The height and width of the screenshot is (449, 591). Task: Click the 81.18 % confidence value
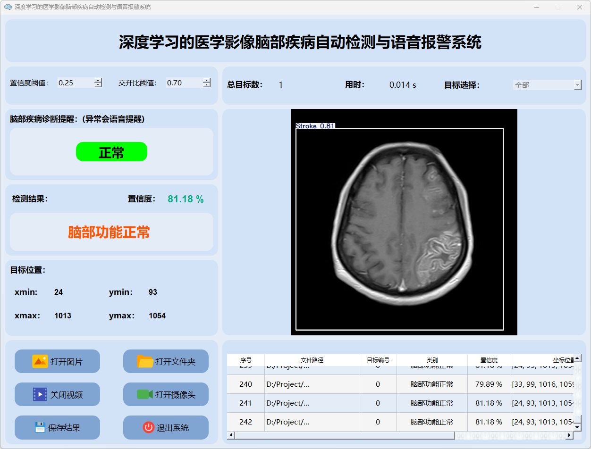(186, 199)
